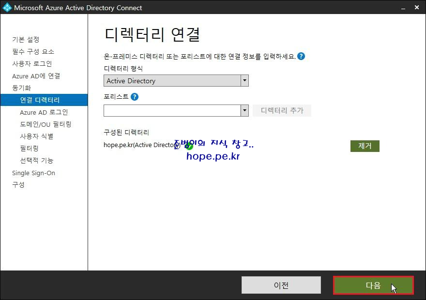Select 기본 설정 in the sidebar
The image size is (426, 300).
point(26,40)
